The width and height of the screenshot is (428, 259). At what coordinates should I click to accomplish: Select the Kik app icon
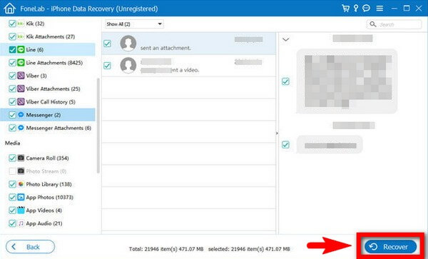coord(21,24)
